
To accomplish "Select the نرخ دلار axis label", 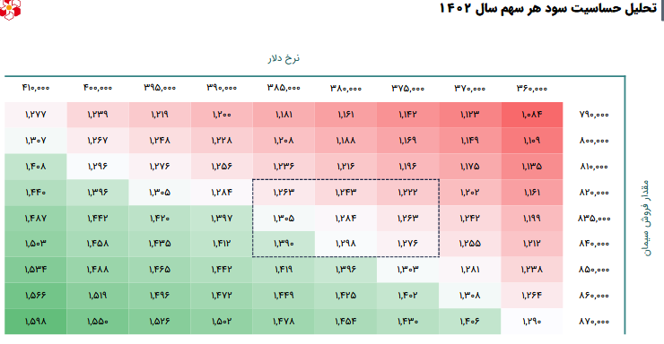I will coord(284,58).
